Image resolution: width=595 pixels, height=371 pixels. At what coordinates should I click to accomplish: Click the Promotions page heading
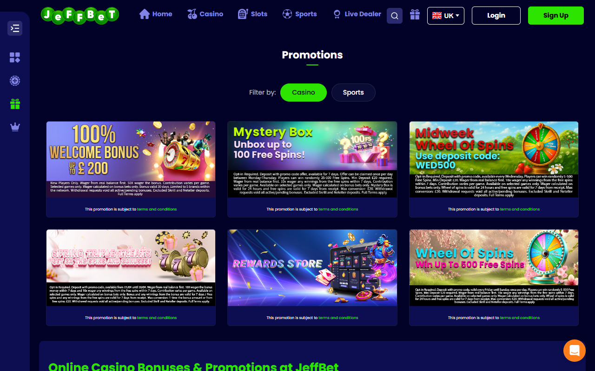point(312,55)
